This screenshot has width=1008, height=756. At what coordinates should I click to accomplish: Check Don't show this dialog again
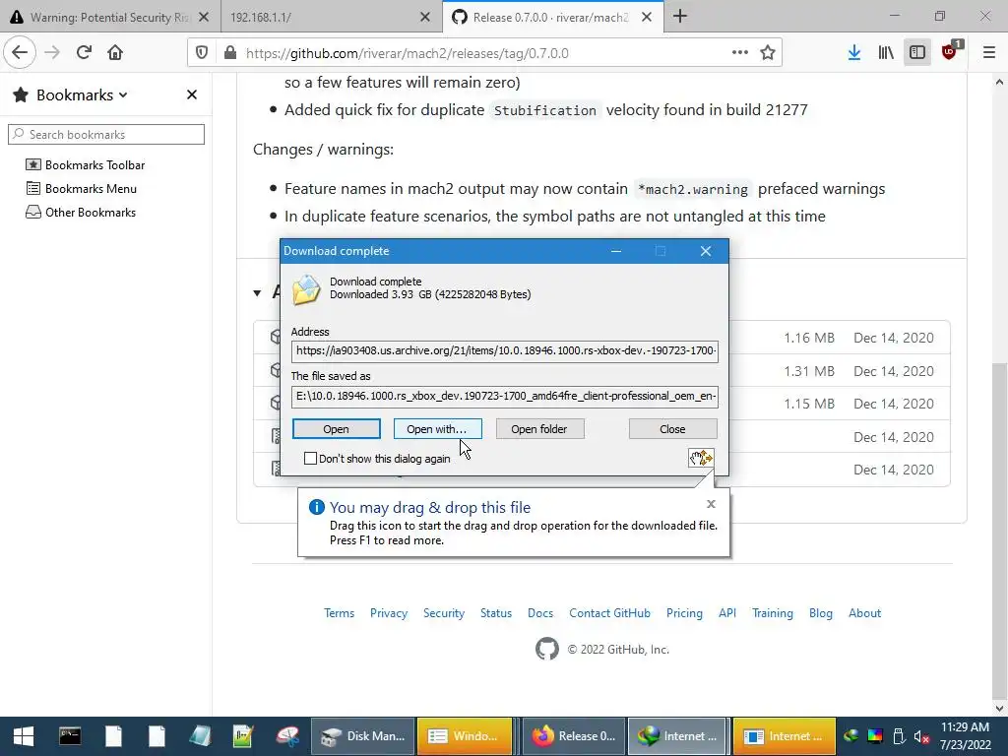pos(310,459)
